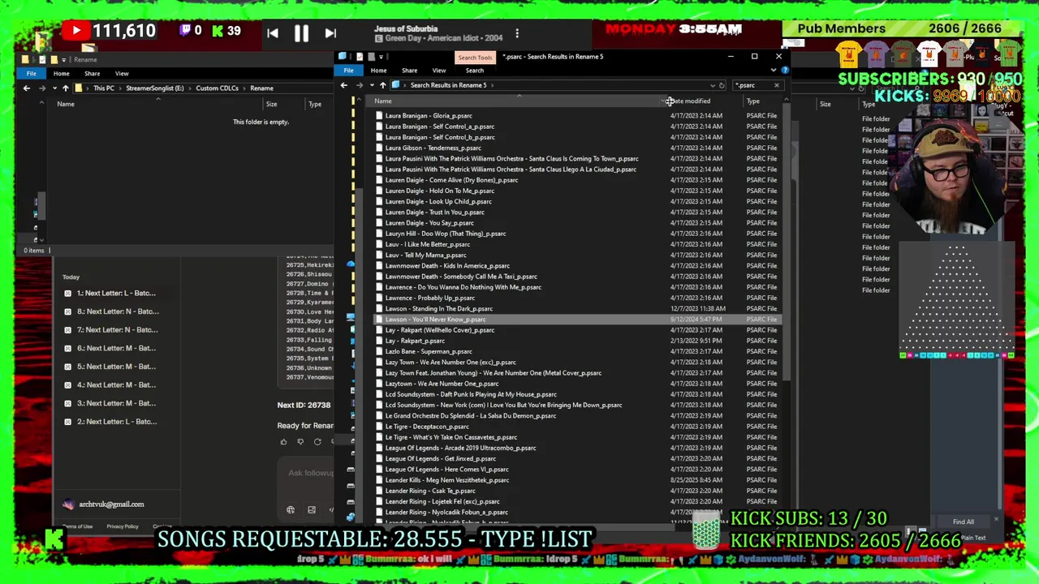This screenshot has height=584, width=1039.
Task: Open the music player three-dot menu
Action: pos(517,33)
